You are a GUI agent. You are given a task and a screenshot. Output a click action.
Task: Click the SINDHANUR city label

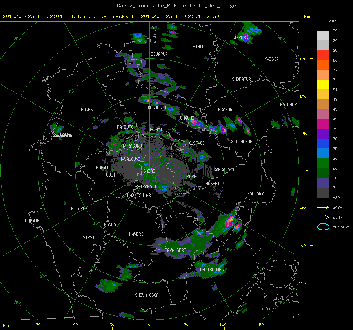[x=242, y=142]
